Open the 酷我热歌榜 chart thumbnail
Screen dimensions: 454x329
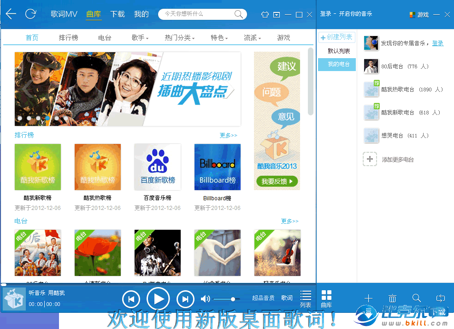point(98,167)
